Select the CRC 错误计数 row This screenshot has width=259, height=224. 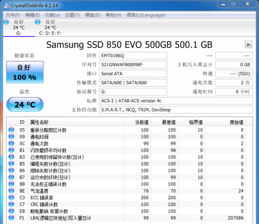point(126,204)
